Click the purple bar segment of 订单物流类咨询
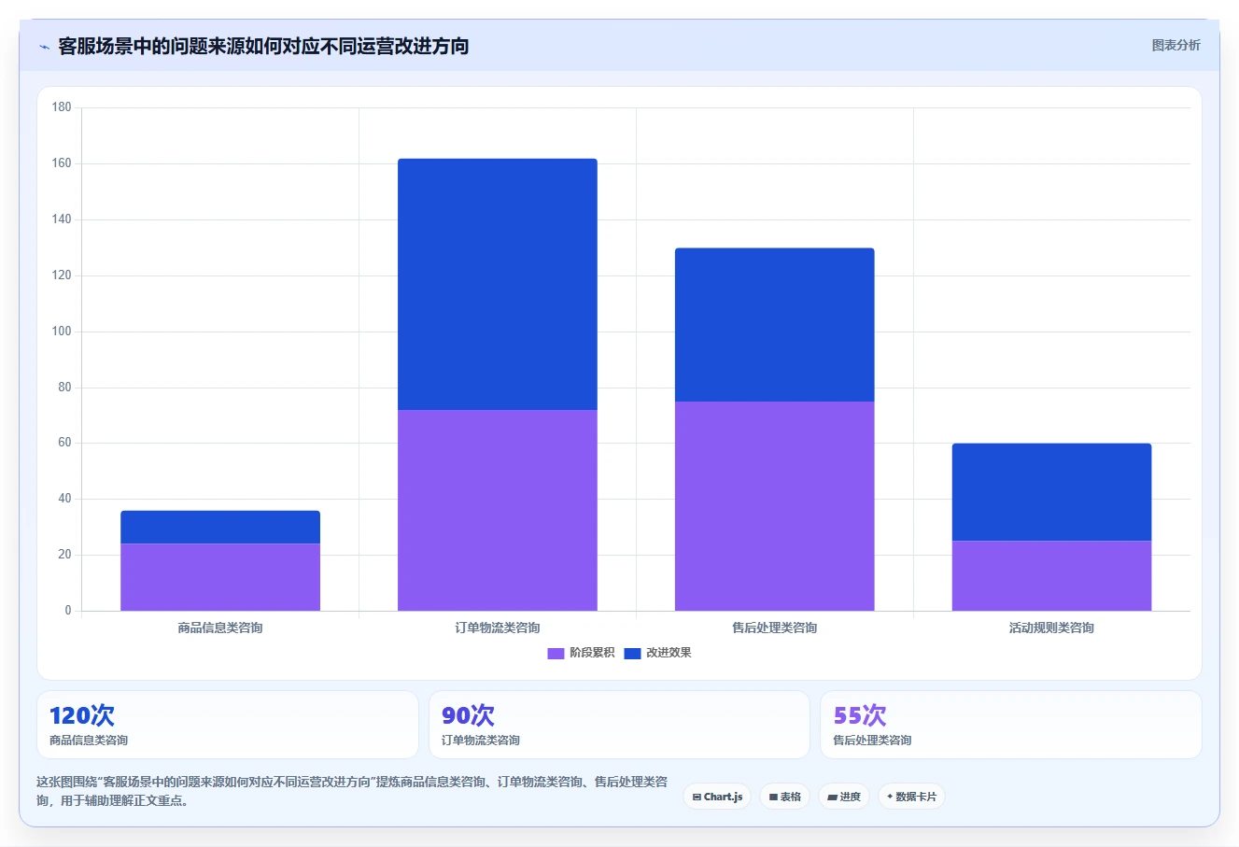The width and height of the screenshot is (1239, 847). coord(498,510)
